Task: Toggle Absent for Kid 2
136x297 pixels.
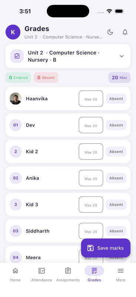Action: (116, 151)
